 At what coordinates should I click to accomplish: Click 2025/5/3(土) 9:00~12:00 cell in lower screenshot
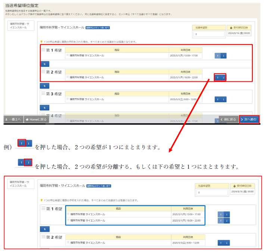click(x=188, y=243)
